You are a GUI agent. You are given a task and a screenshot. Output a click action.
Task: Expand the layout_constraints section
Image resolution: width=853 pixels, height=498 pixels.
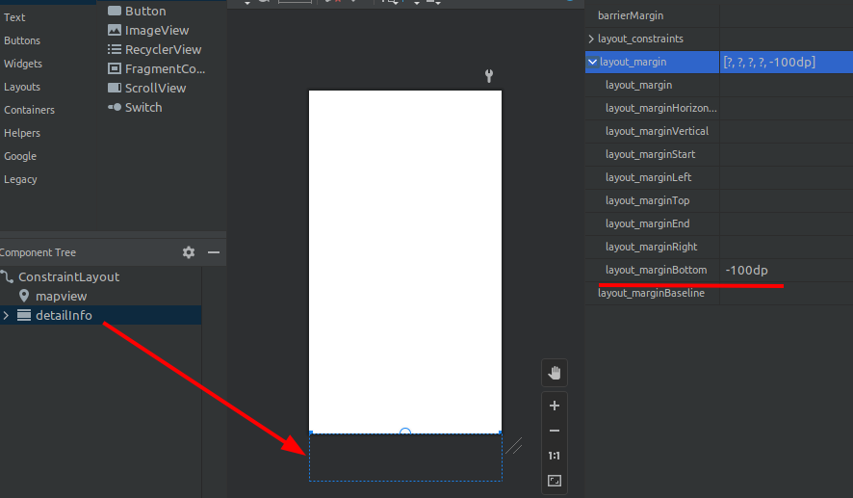tap(591, 39)
